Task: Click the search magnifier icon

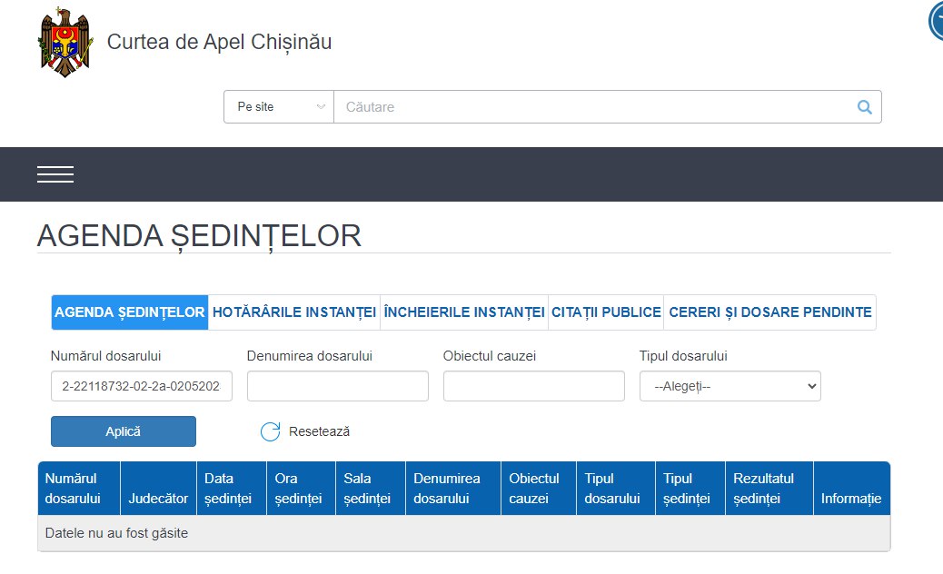Action: coord(864,107)
